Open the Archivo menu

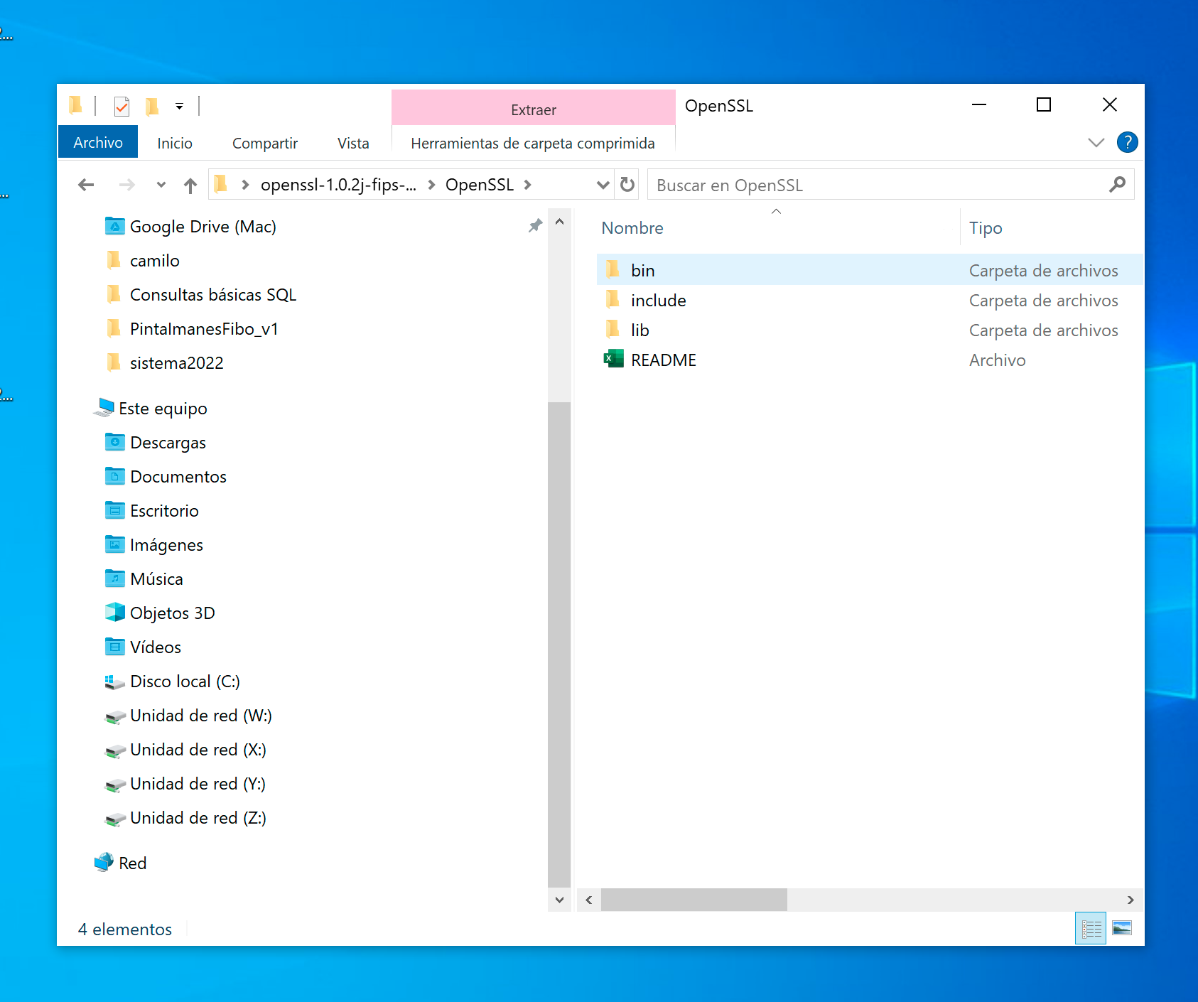coord(97,141)
